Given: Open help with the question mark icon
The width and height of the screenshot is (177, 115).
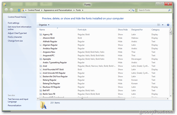Looking at the screenshot, I should point(168,25).
